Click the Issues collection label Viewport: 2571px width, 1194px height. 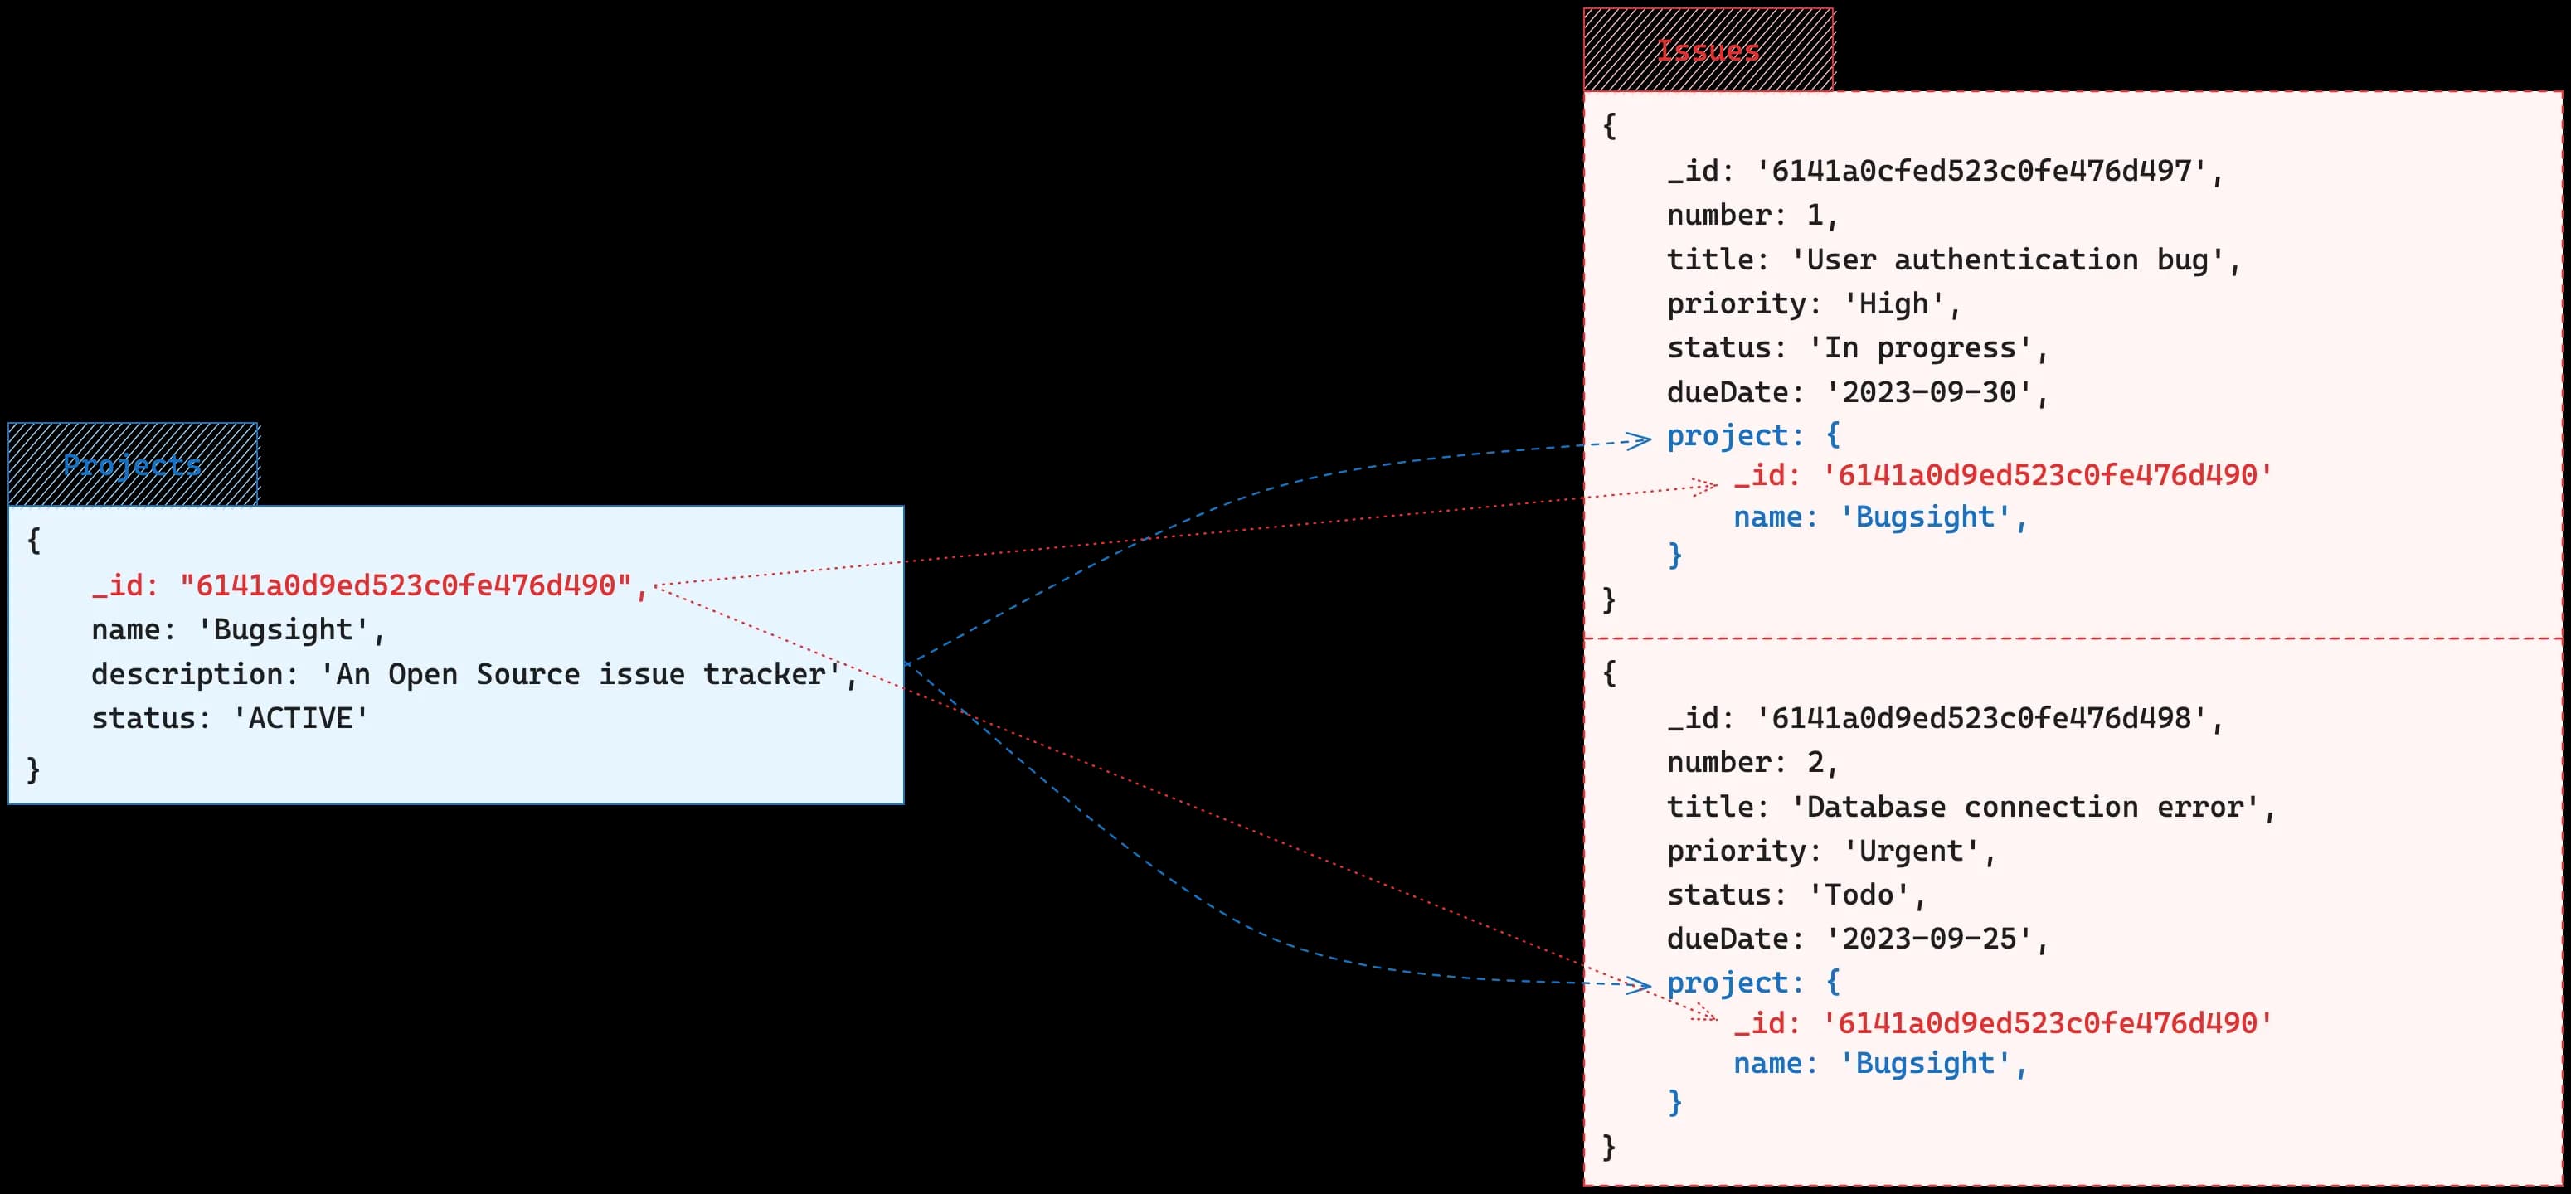[x=1708, y=50]
